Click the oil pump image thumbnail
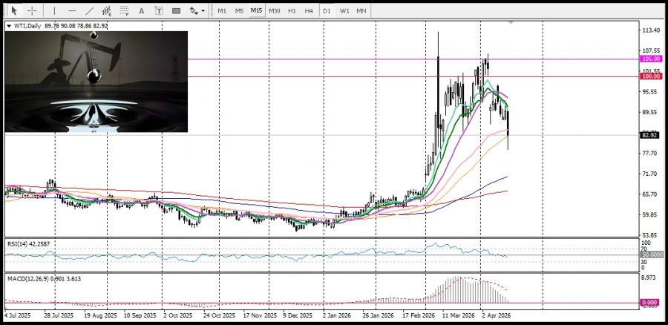Image resolution: width=668 pixels, height=325 pixels. tap(96, 82)
